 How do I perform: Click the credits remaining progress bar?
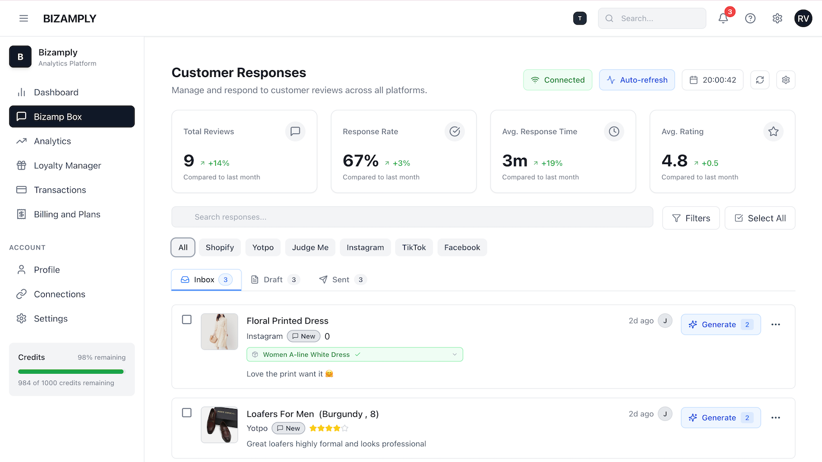pyautogui.click(x=71, y=371)
